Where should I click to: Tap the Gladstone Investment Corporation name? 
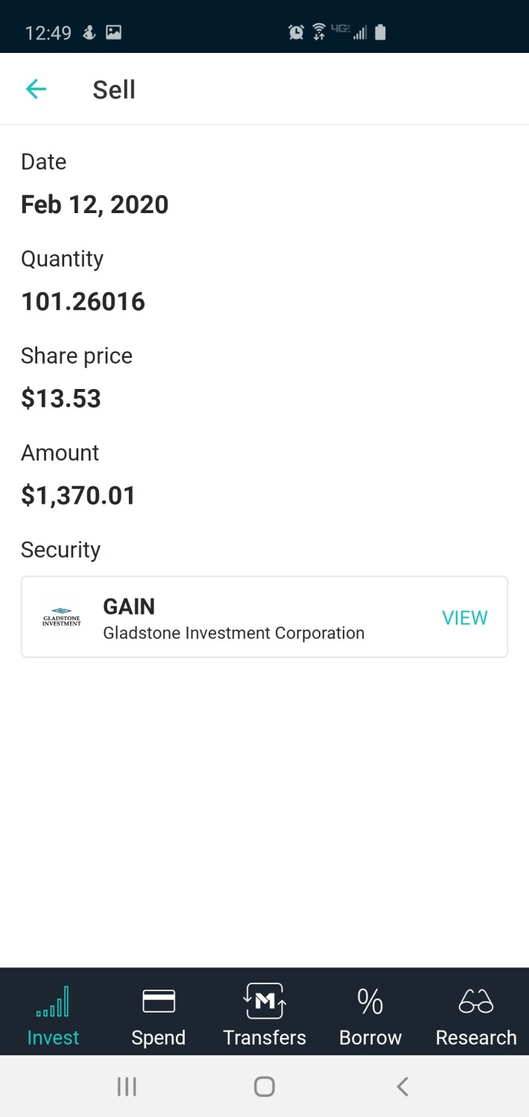(234, 633)
